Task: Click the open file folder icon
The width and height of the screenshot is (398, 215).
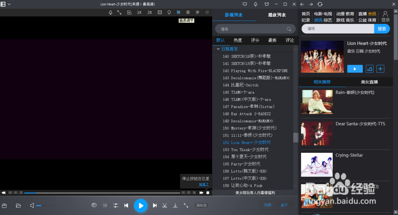Action: (18, 205)
